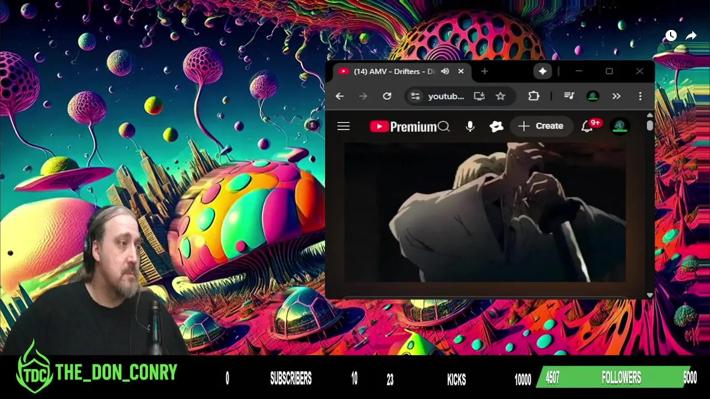710x399 pixels.
Task: Open the media controls music icon
Action: click(569, 96)
